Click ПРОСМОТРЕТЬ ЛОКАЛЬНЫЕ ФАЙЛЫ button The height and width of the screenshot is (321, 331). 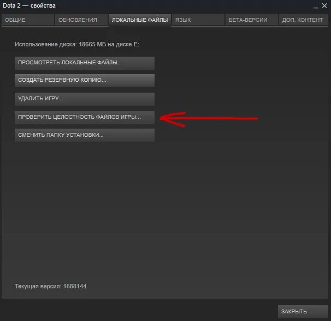tap(85, 63)
